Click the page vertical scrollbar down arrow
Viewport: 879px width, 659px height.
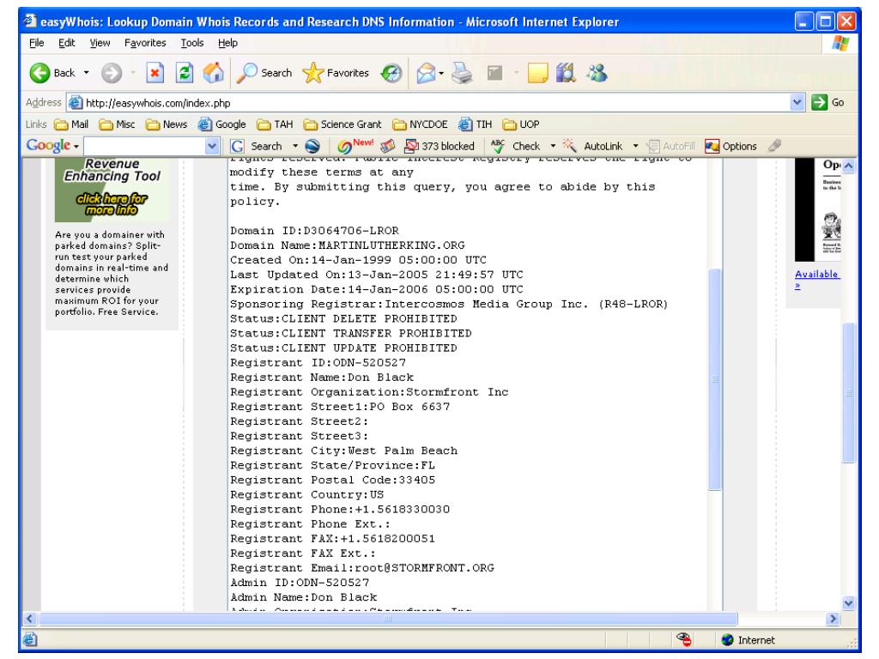pos(849,603)
